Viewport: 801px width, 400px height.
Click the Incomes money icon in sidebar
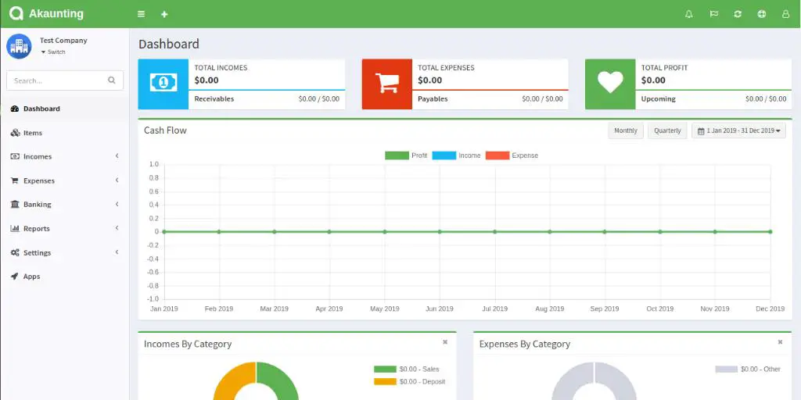pos(15,156)
